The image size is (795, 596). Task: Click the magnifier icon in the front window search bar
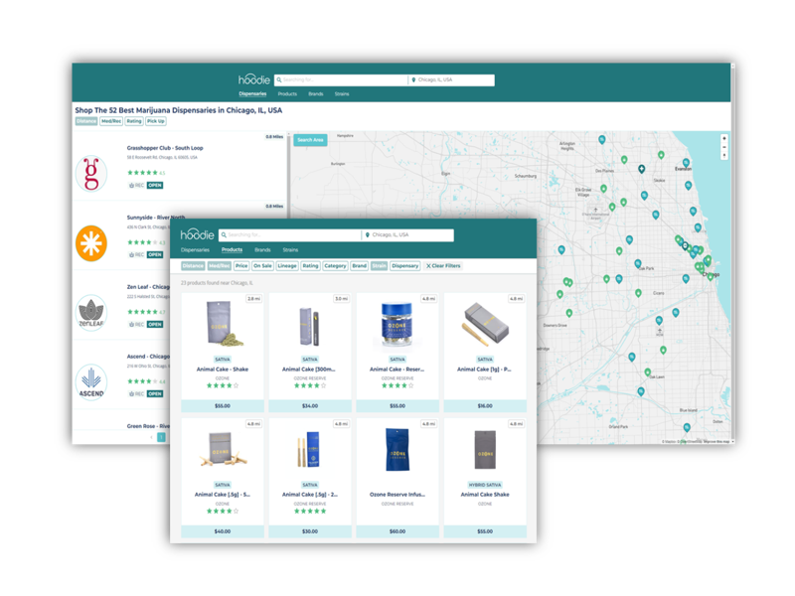click(x=224, y=234)
